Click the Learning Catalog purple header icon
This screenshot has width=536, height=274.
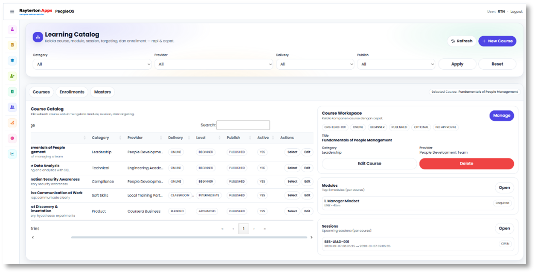pyautogui.click(x=38, y=37)
